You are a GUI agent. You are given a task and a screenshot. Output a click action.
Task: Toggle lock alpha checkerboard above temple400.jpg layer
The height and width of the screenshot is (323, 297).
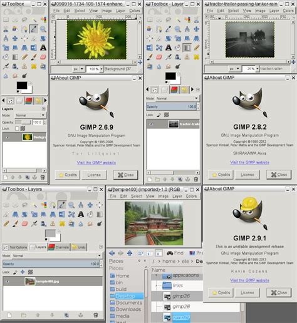[30, 272]
